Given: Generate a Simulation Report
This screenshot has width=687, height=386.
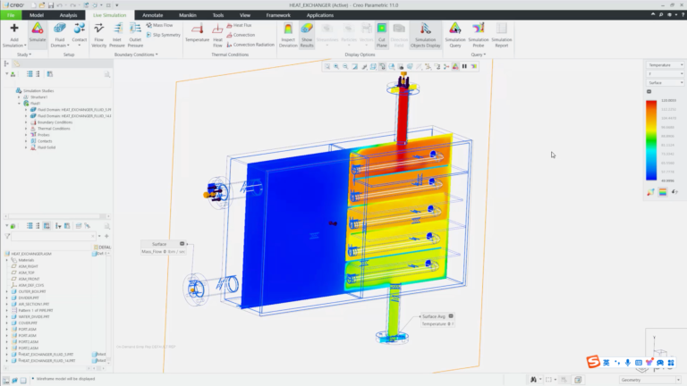Looking at the screenshot, I should pyautogui.click(x=502, y=35).
